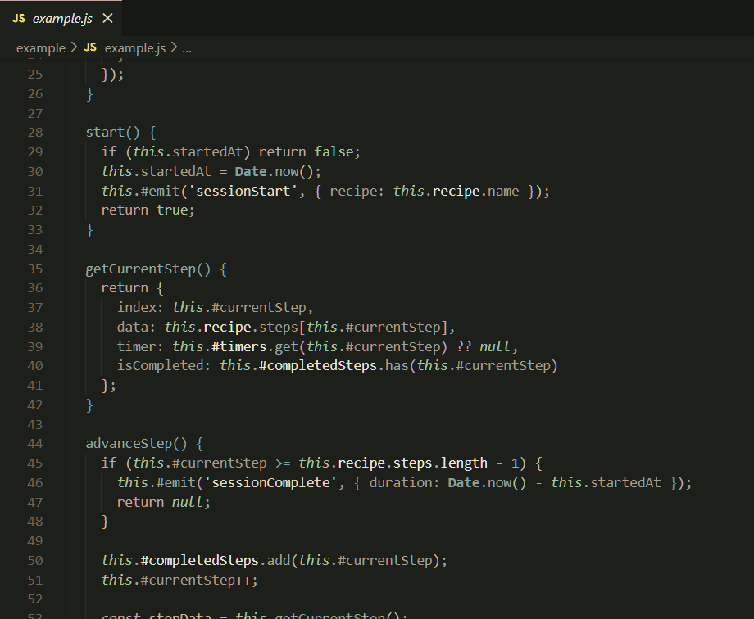Click the getCurrentStep() method declaration
This screenshot has height=619, width=754.
click(x=148, y=269)
